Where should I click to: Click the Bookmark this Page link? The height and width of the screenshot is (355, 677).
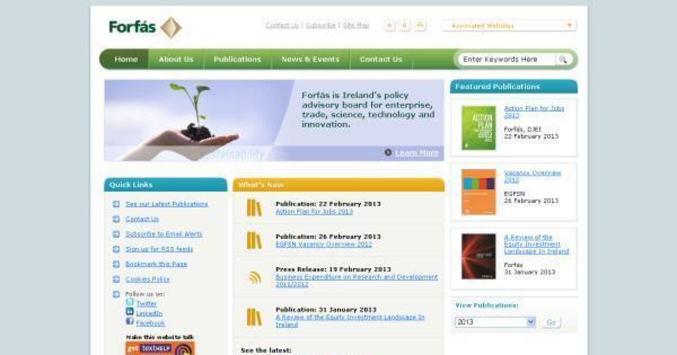pos(156,264)
